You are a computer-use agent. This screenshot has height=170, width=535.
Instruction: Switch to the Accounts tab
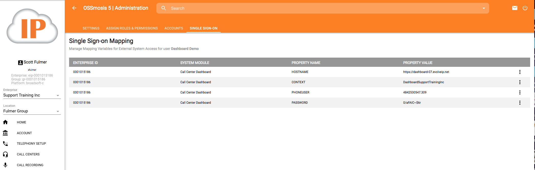pyautogui.click(x=173, y=28)
